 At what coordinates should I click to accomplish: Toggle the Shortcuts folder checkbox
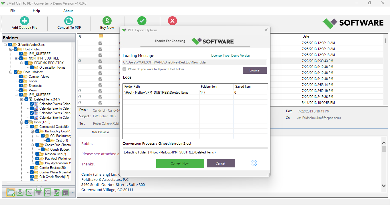click(x=21, y=86)
